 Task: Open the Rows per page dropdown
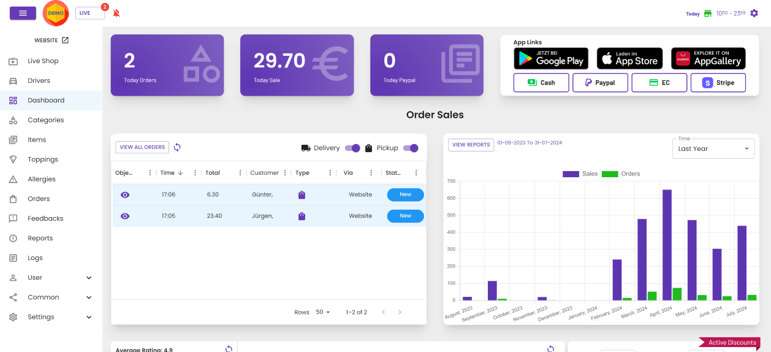tap(323, 312)
